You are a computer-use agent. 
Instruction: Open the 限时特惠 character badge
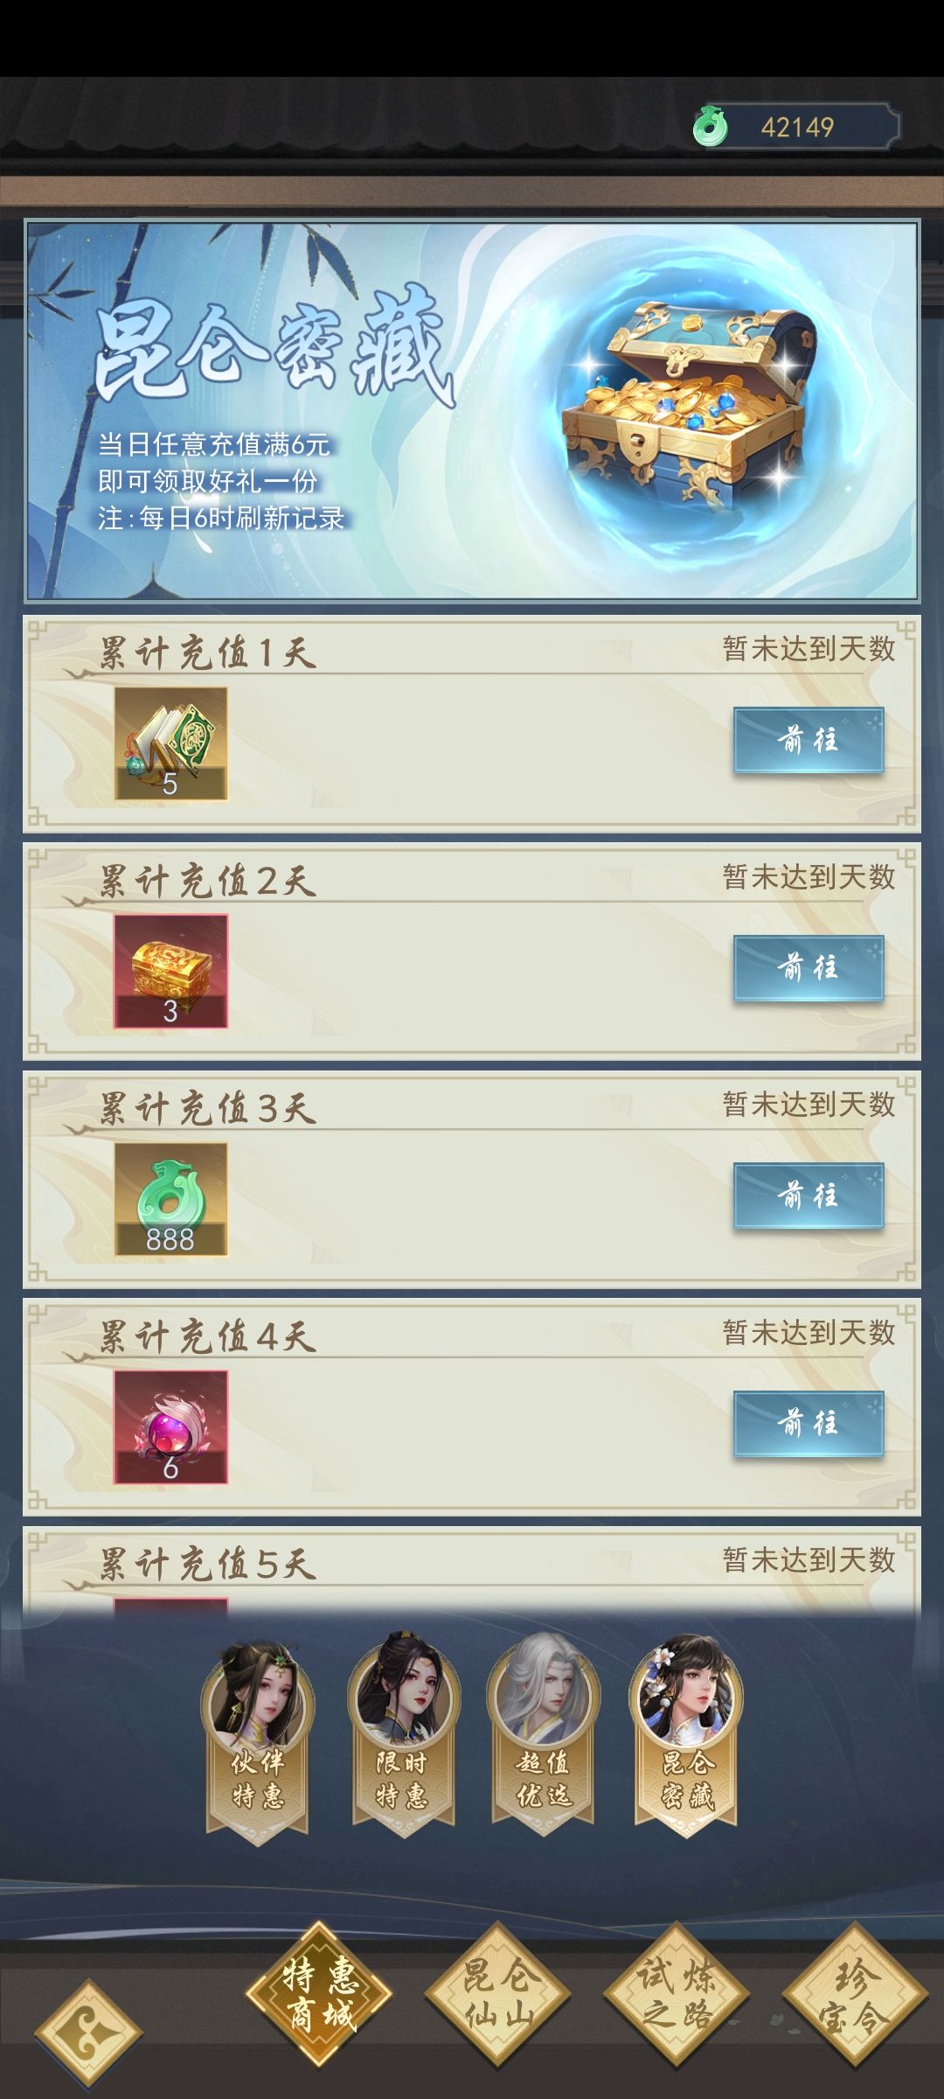pos(403,1735)
